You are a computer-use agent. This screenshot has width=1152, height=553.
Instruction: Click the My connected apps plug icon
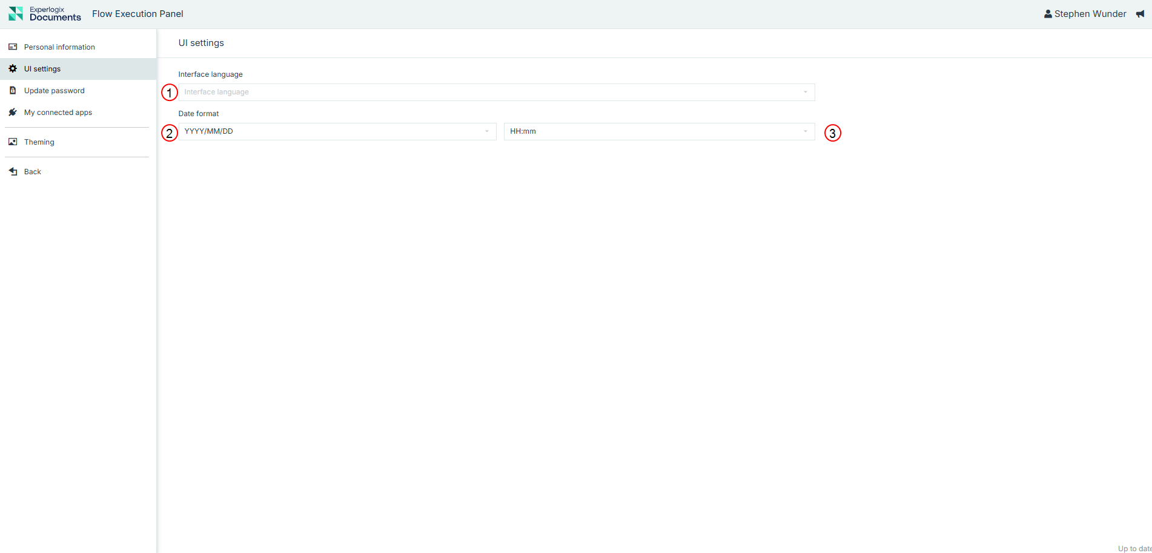pyautogui.click(x=13, y=112)
